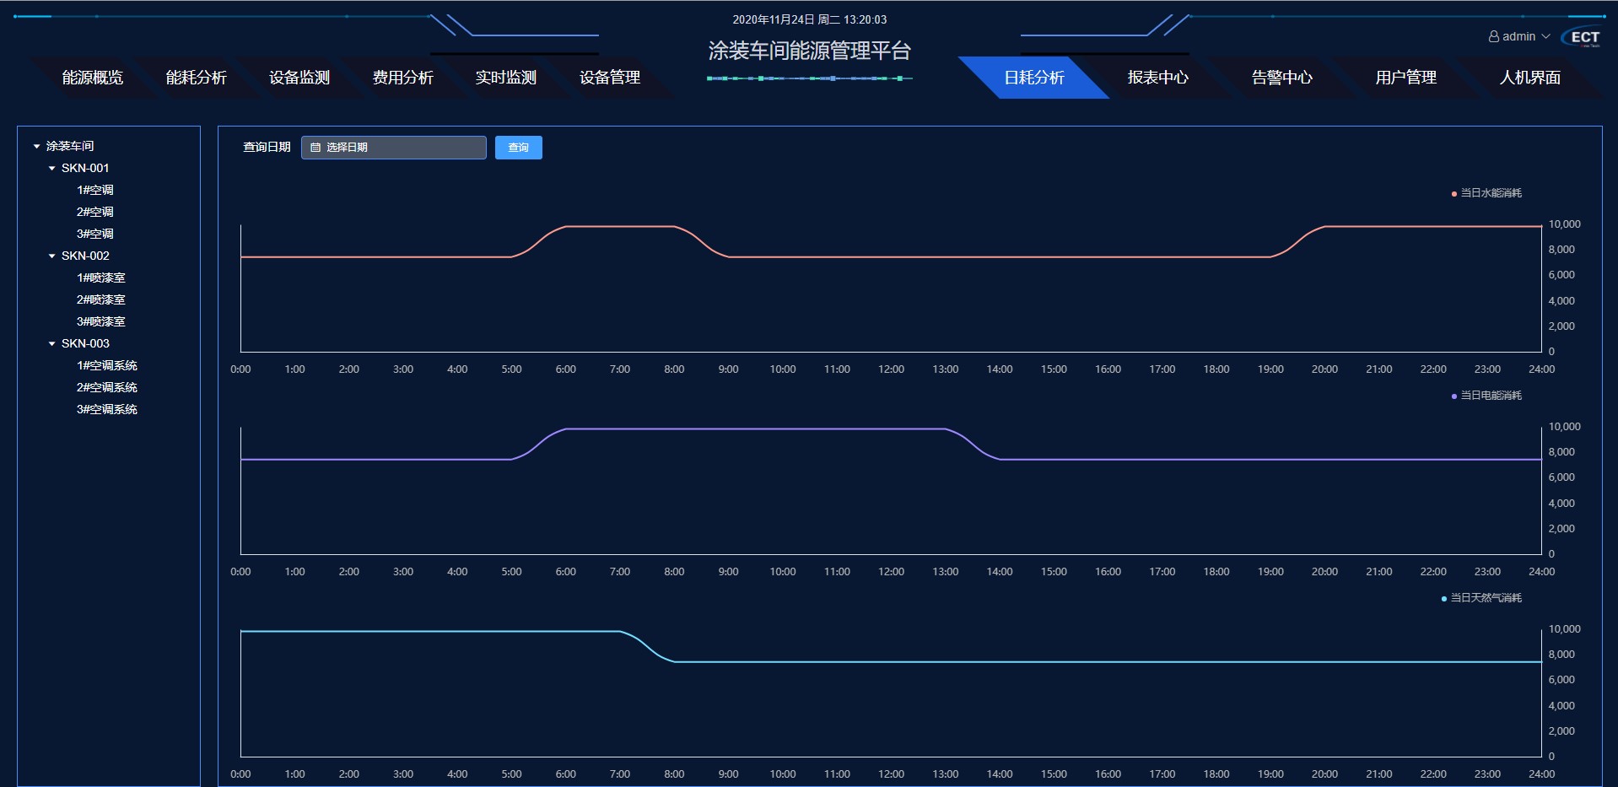Collapse the 涂装车间 tree root
This screenshot has height=787, width=1618.
tap(37, 147)
